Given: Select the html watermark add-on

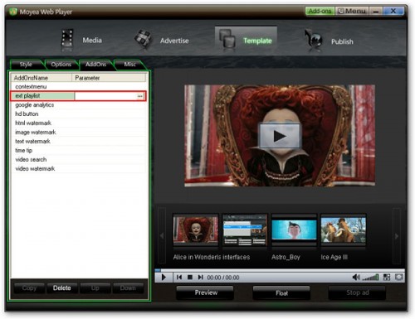Looking at the screenshot, I should (78, 123).
